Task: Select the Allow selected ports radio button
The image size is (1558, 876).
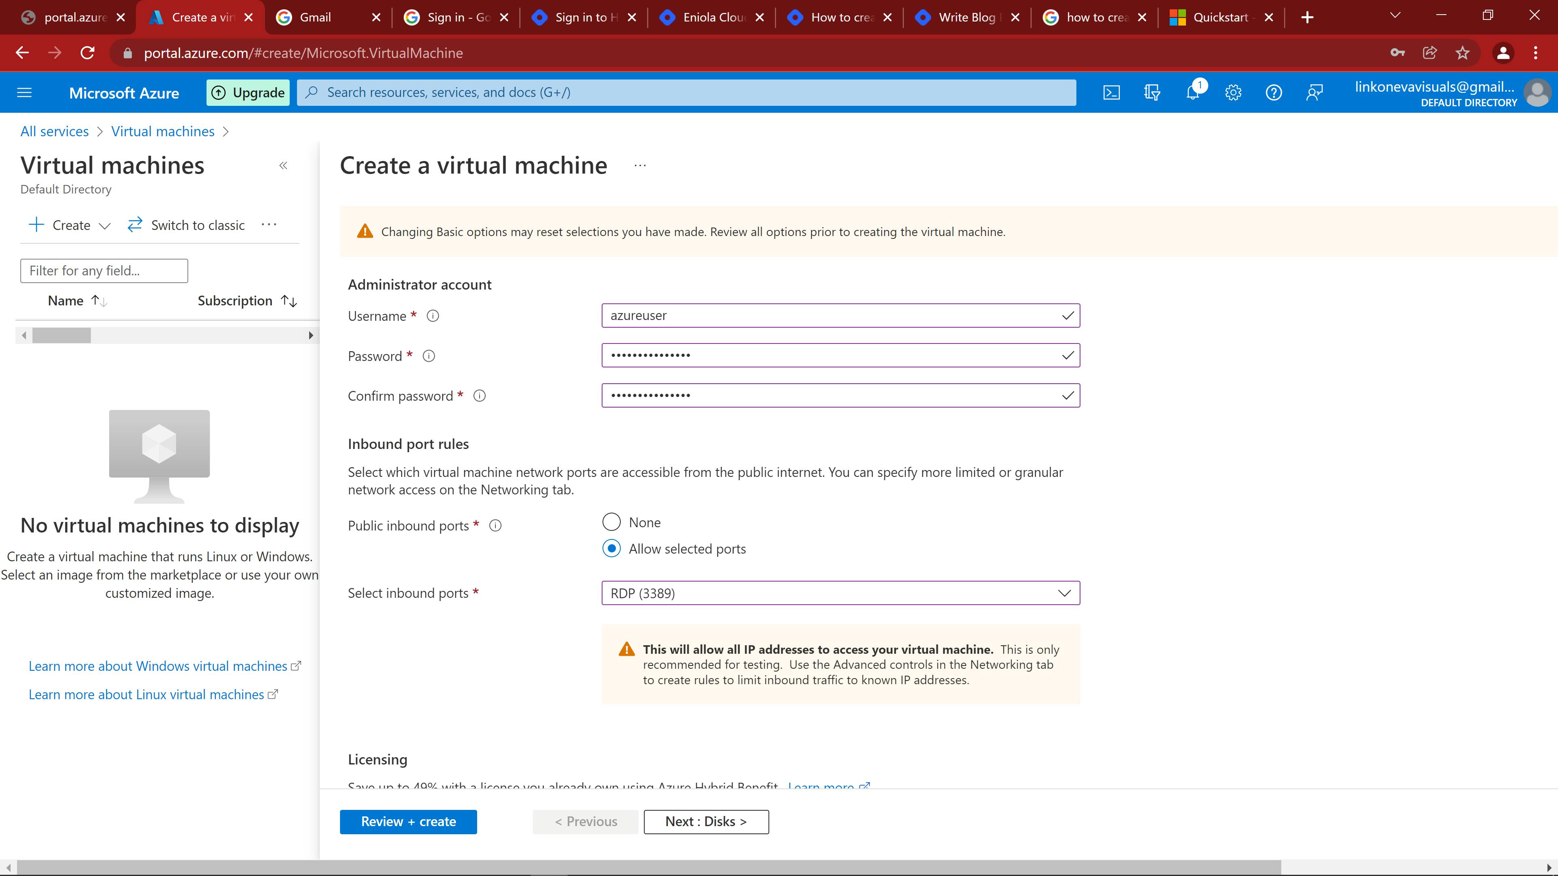Action: (x=611, y=548)
